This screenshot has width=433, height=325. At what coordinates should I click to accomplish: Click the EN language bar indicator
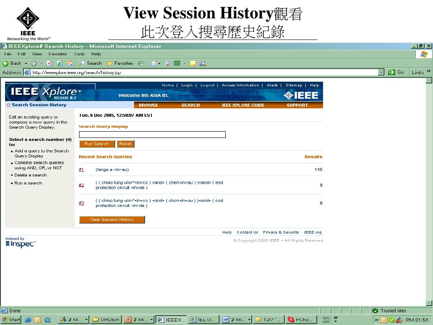coord(326,320)
